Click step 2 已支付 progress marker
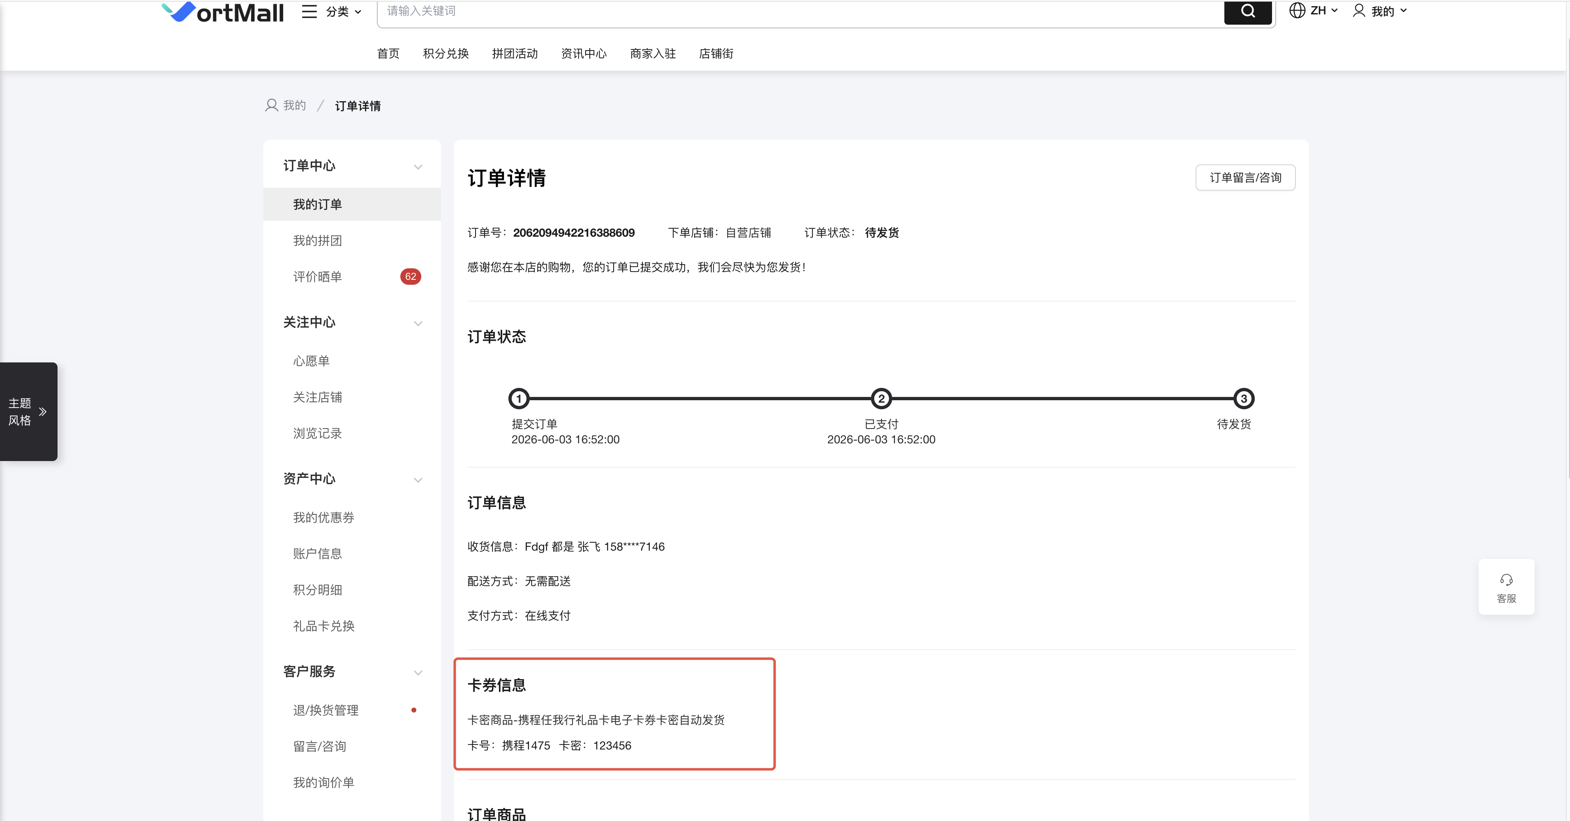The width and height of the screenshot is (1570, 821). pos(881,399)
